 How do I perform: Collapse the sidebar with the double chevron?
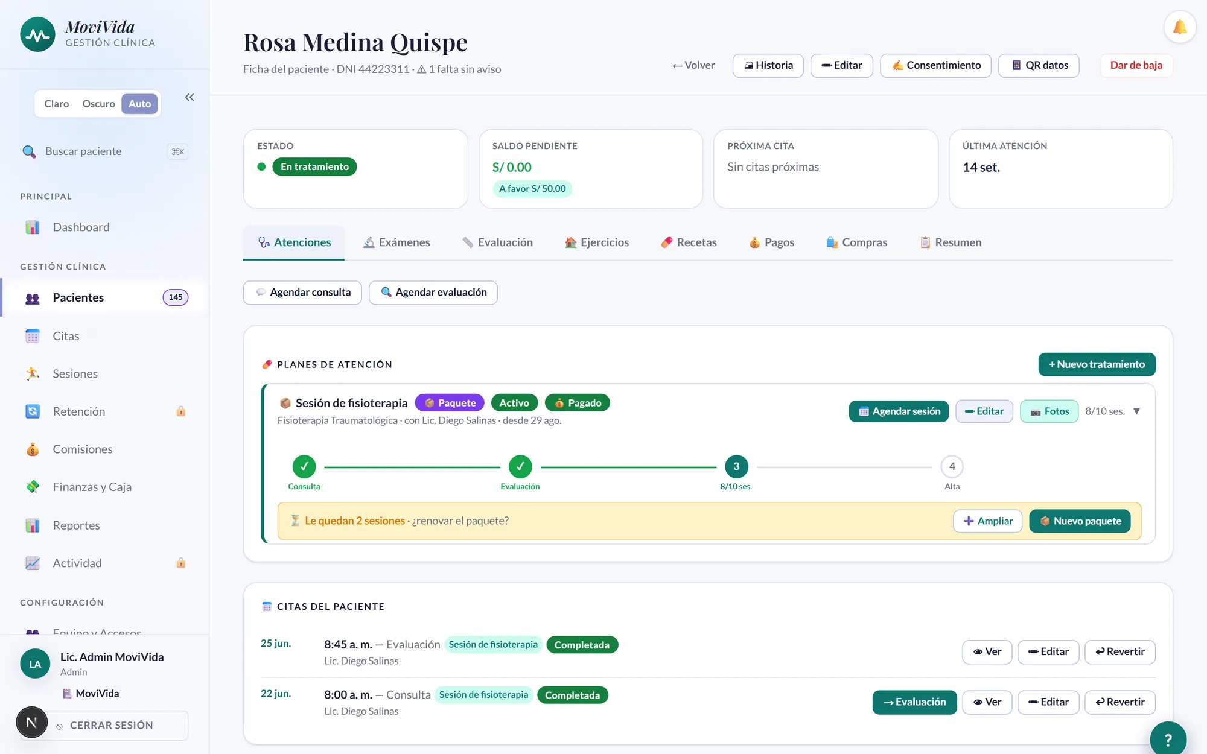coord(189,97)
